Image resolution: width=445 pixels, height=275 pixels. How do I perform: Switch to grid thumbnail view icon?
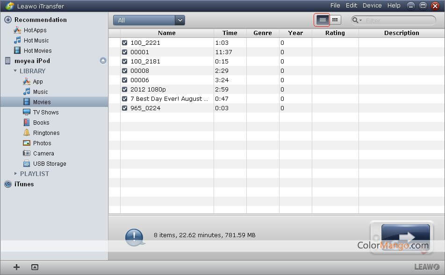[x=335, y=20]
